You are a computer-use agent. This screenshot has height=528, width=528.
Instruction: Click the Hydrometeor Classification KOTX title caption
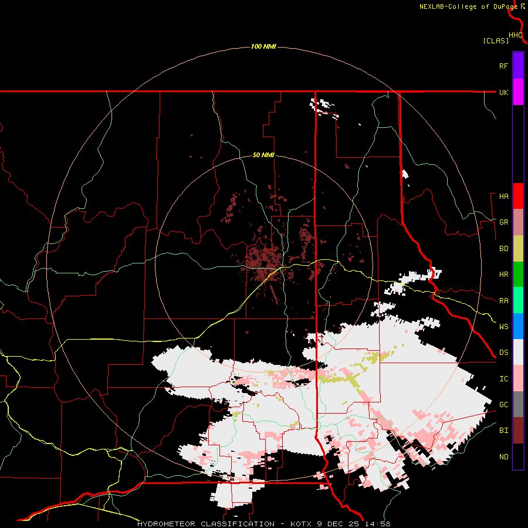tap(263, 524)
